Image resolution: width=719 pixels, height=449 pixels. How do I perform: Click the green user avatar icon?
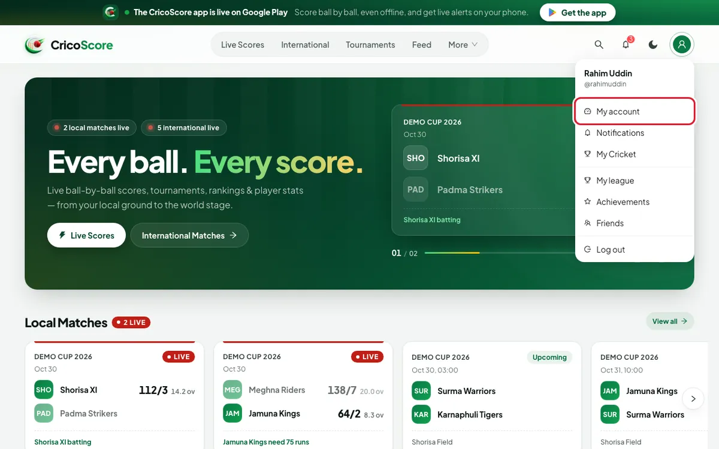point(682,44)
